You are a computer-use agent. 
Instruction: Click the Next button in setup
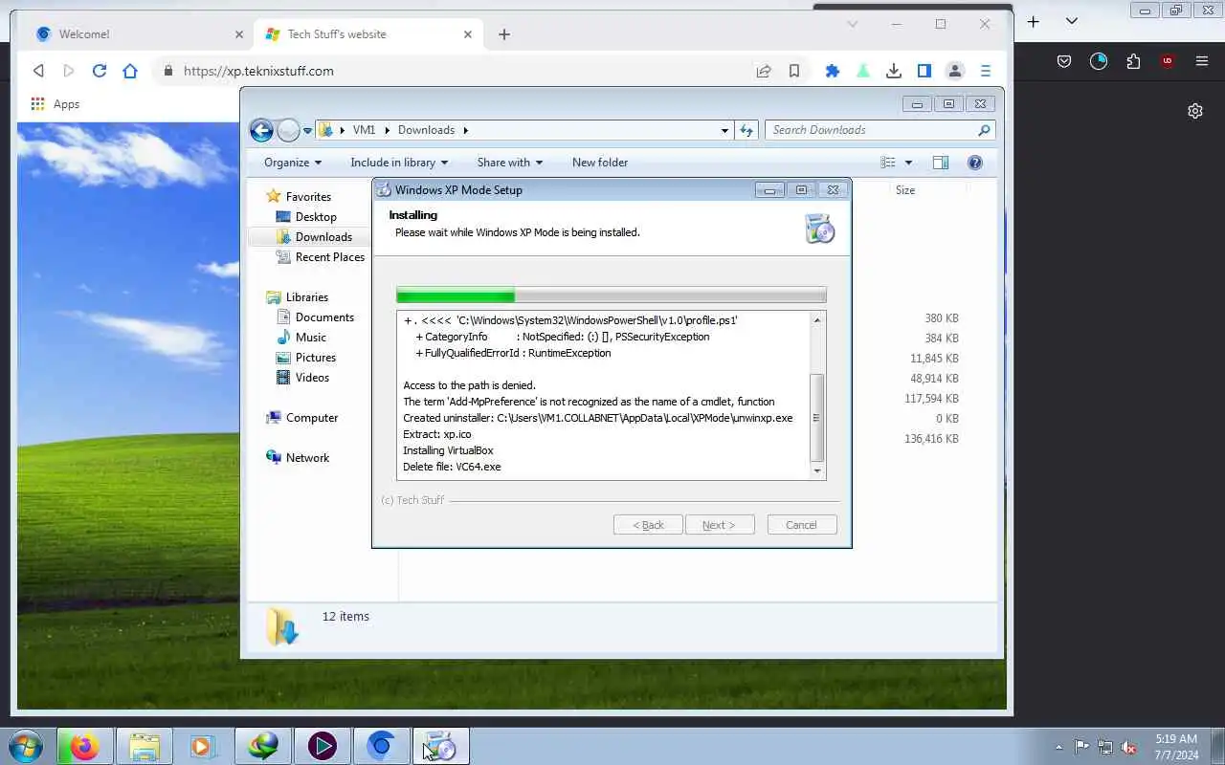[720, 525]
